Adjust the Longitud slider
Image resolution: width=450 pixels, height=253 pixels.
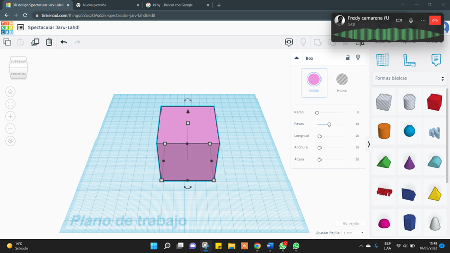point(319,136)
